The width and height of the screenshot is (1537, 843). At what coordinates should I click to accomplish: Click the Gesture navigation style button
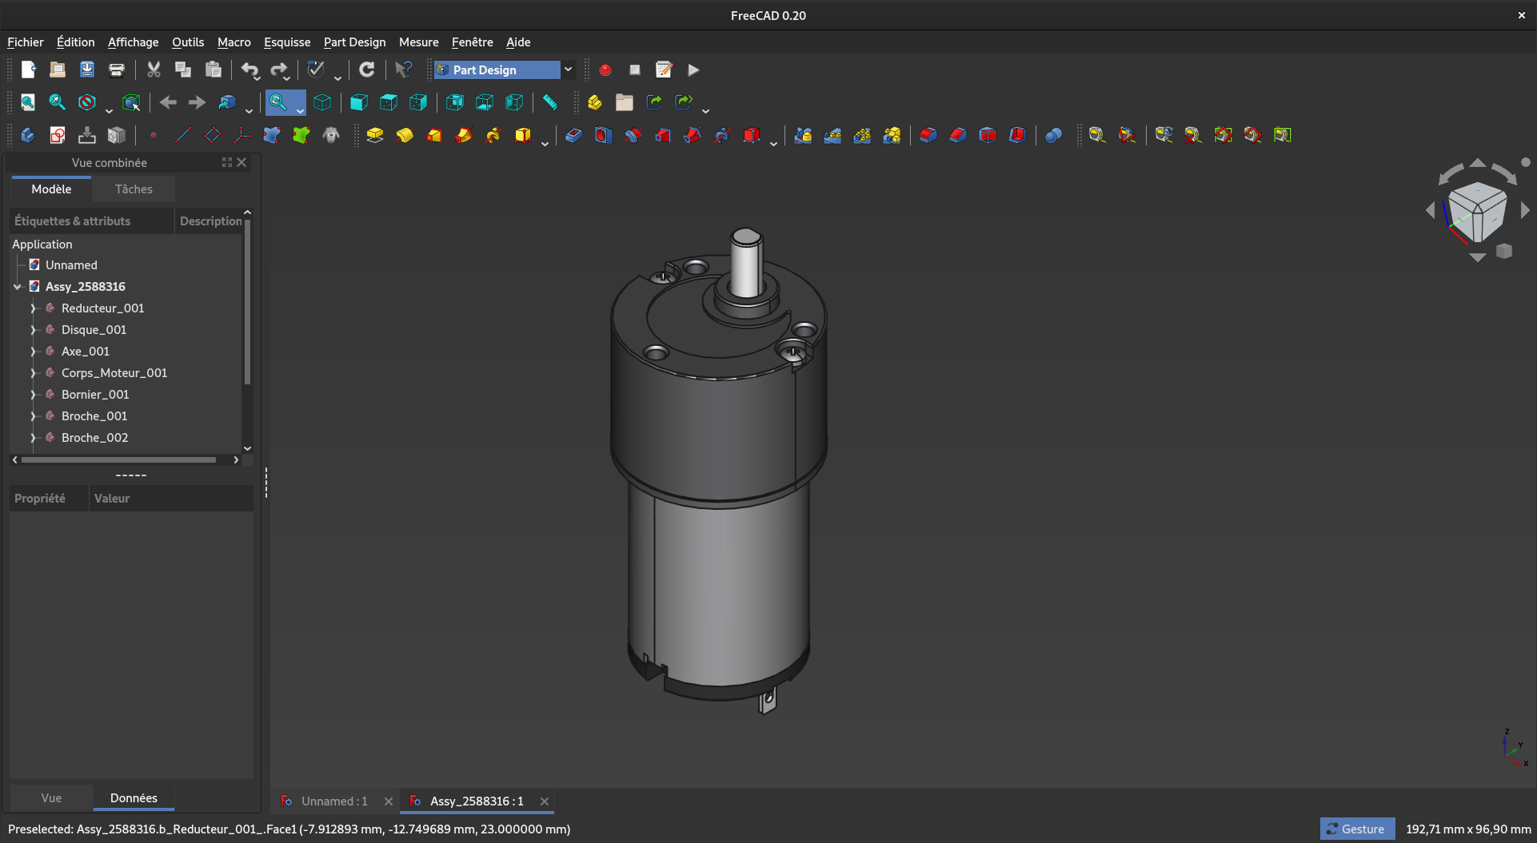tap(1357, 829)
